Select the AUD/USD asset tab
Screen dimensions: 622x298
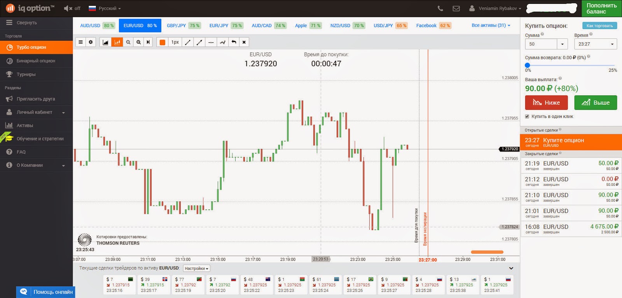coord(97,26)
